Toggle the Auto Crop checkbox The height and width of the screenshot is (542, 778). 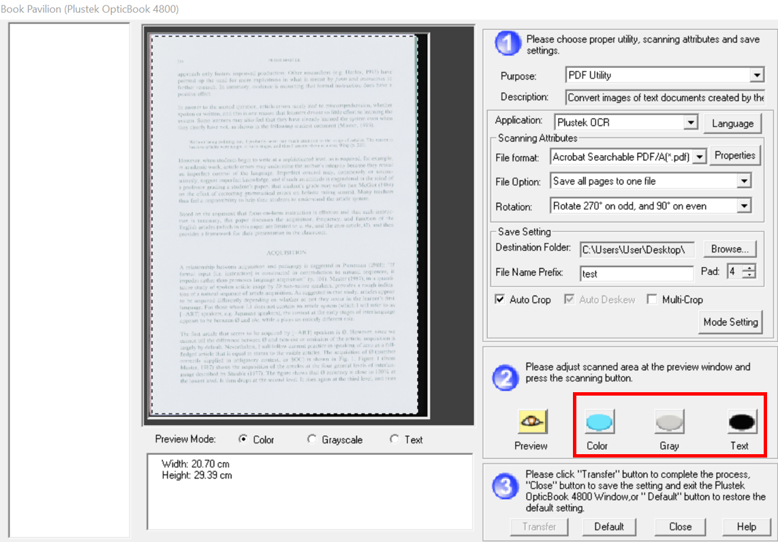[x=500, y=300]
